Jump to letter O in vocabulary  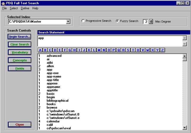pyautogui.click(x=109, y=50)
